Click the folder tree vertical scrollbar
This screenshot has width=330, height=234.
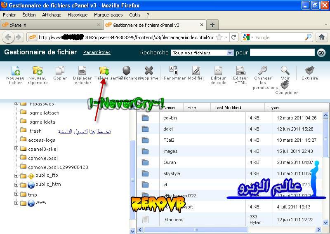click(132, 180)
